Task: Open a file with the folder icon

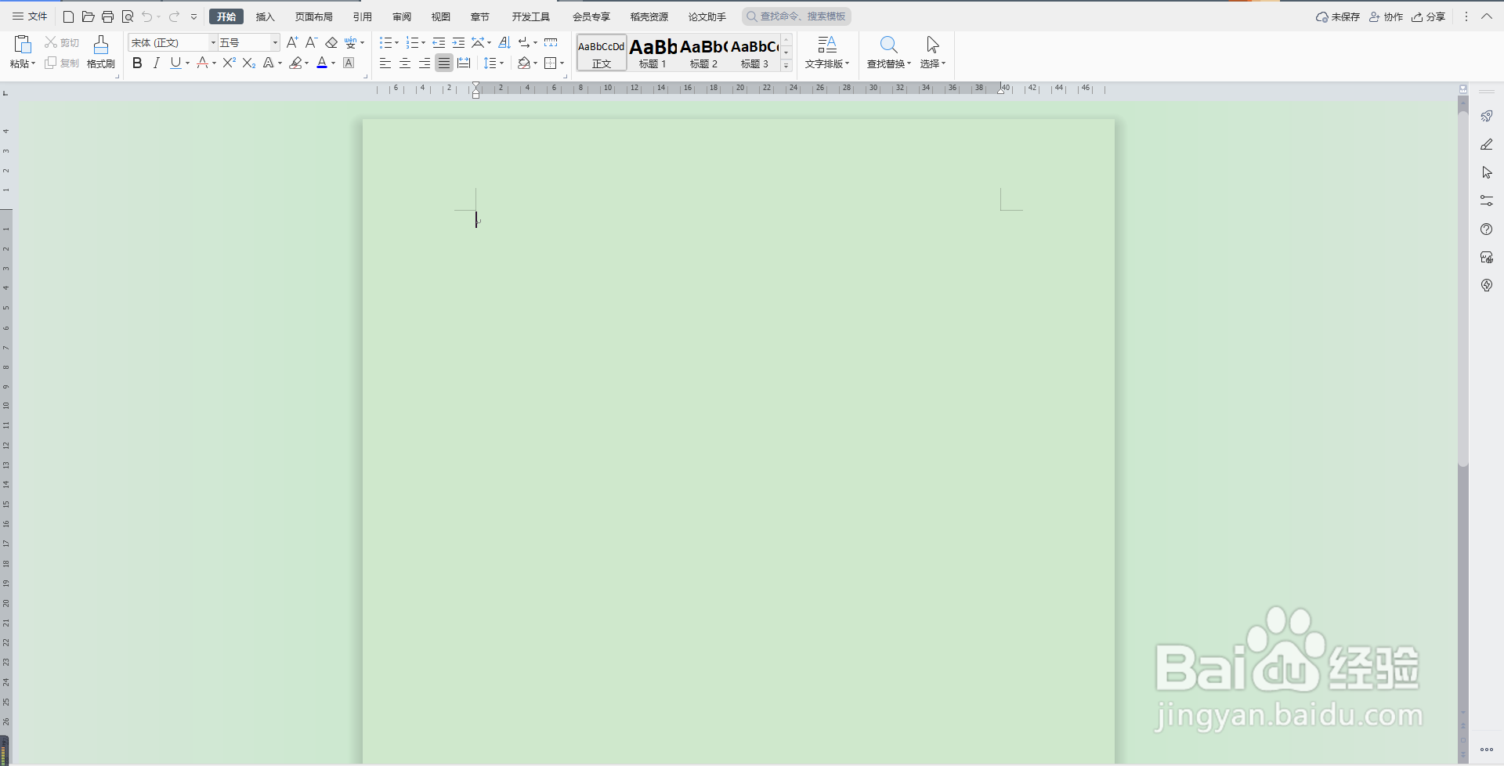Action: click(x=88, y=16)
